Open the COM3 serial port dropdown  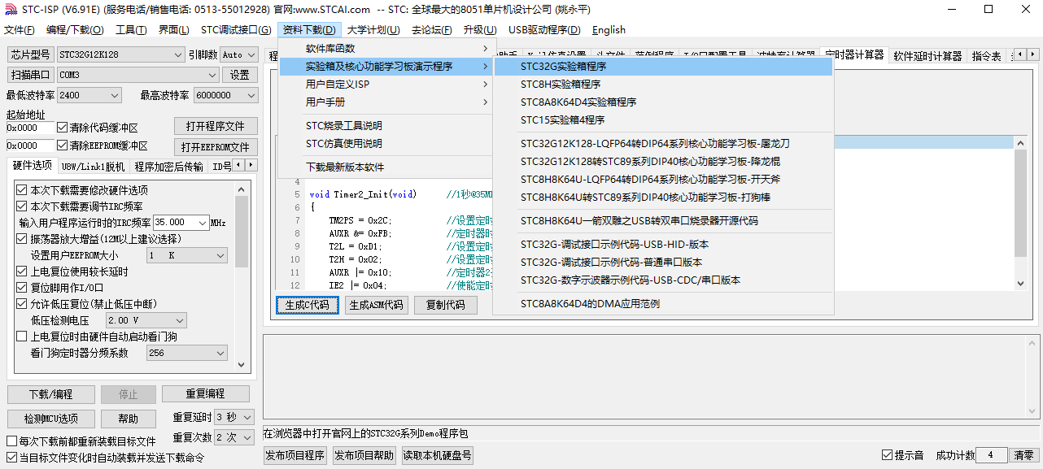tap(137, 75)
